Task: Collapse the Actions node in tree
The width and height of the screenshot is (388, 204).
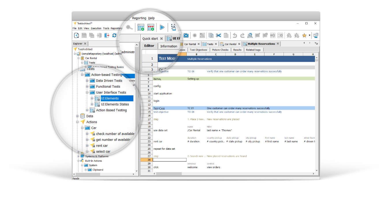Action: [77, 122]
